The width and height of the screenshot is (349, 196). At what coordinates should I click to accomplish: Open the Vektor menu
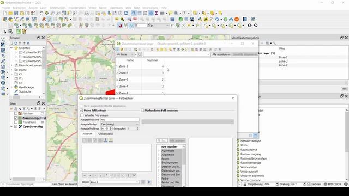92,8
